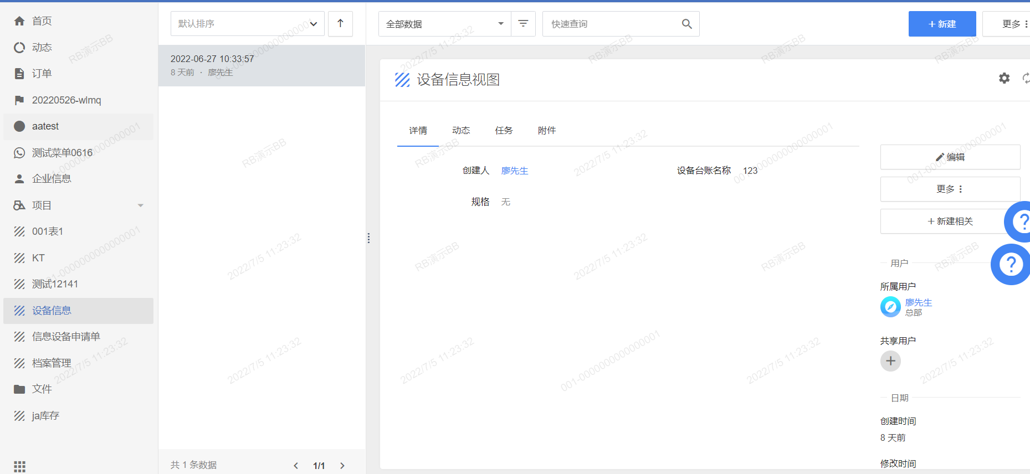The image size is (1030, 474).
Task: Click the 新建相关 button
Action: click(950, 221)
